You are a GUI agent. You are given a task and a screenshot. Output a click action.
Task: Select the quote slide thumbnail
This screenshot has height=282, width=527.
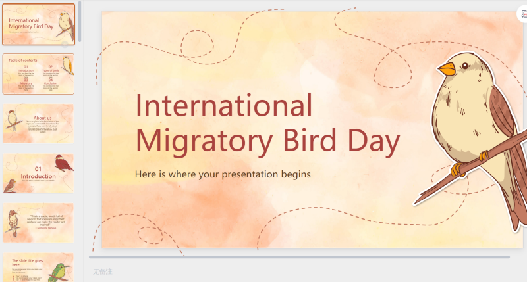tap(39, 223)
